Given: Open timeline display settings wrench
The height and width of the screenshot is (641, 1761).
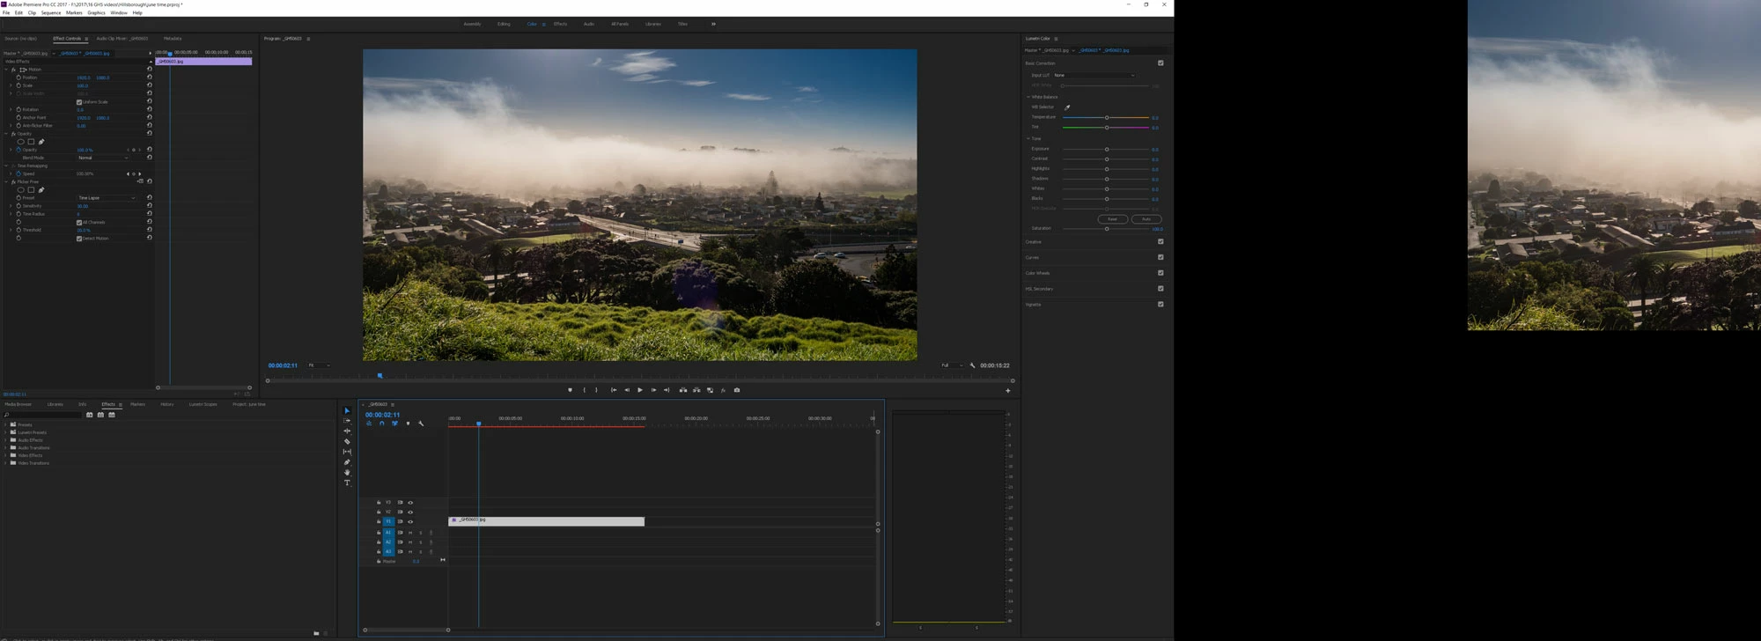Looking at the screenshot, I should (x=421, y=424).
